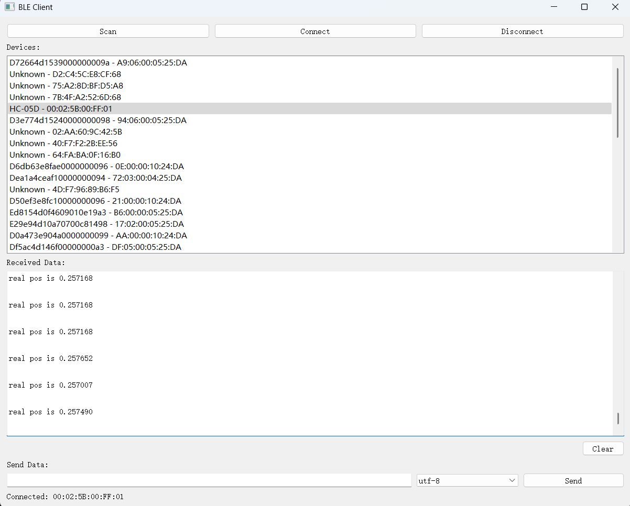Viewport: 630px width, 506px height.
Task: Focus the Send Data input field
Action: pyautogui.click(x=209, y=480)
